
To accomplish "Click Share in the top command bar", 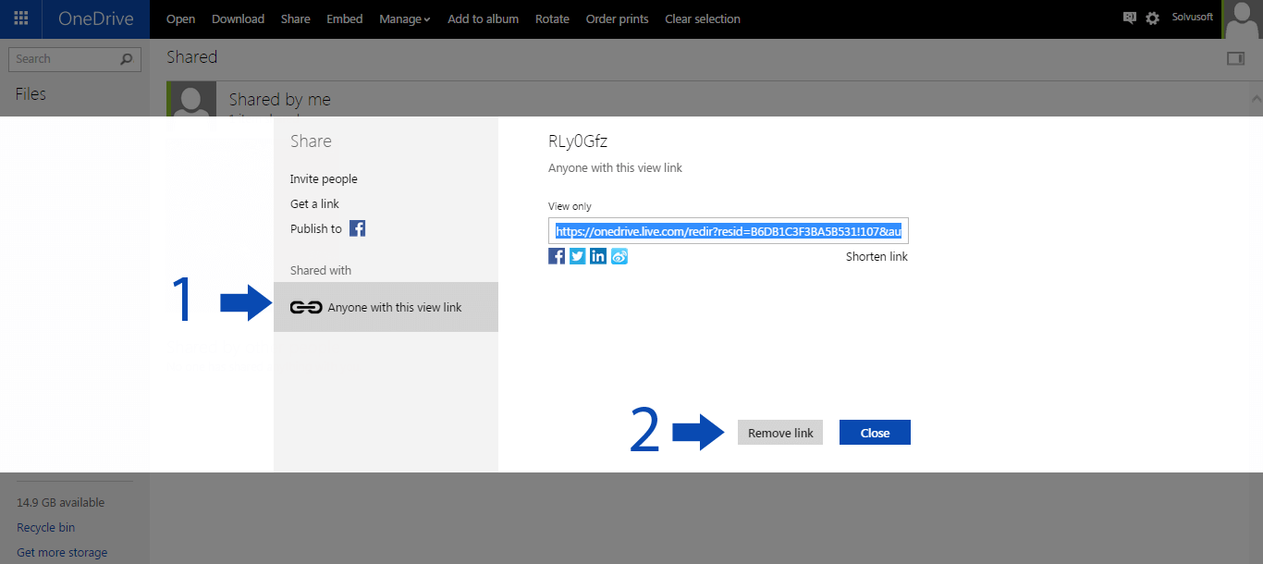I will click(x=295, y=18).
